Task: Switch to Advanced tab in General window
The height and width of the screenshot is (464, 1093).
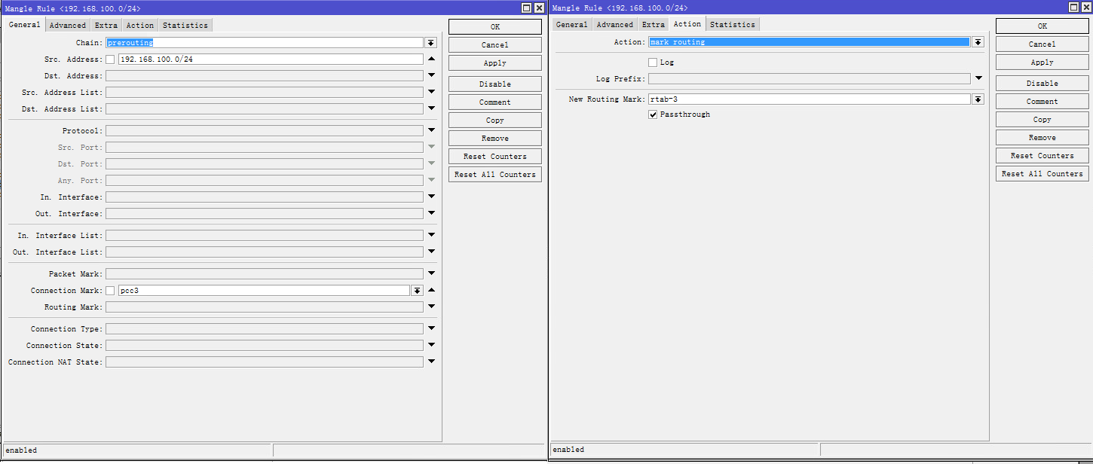Action: (68, 26)
